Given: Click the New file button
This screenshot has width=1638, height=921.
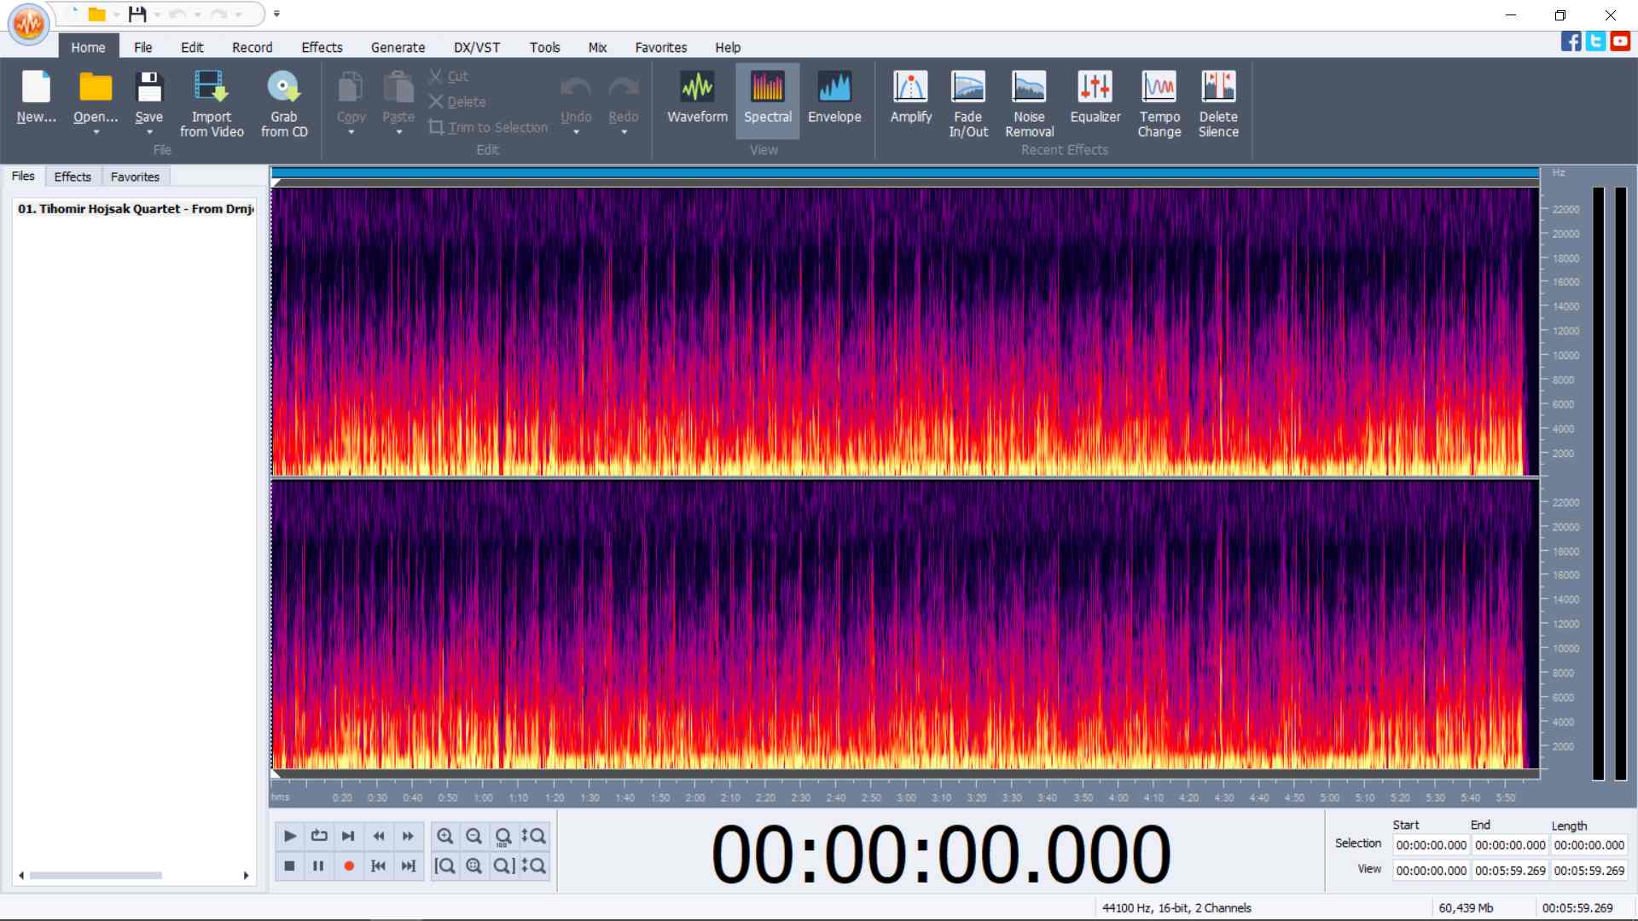Looking at the screenshot, I should pos(36,97).
